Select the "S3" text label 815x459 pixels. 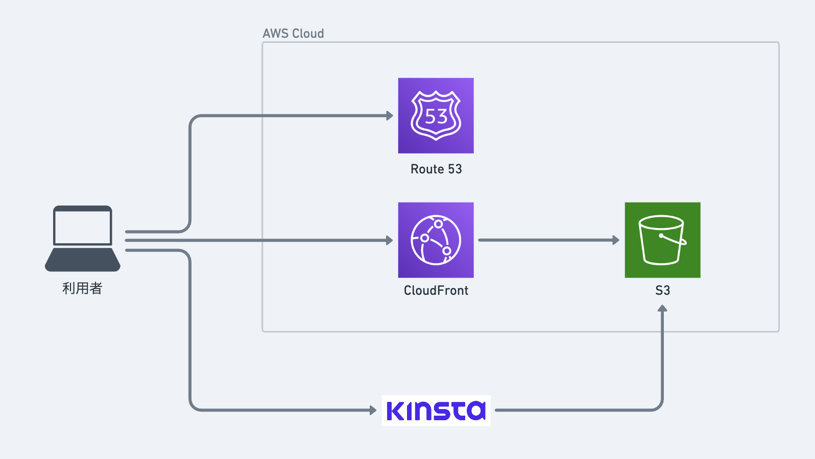point(662,290)
